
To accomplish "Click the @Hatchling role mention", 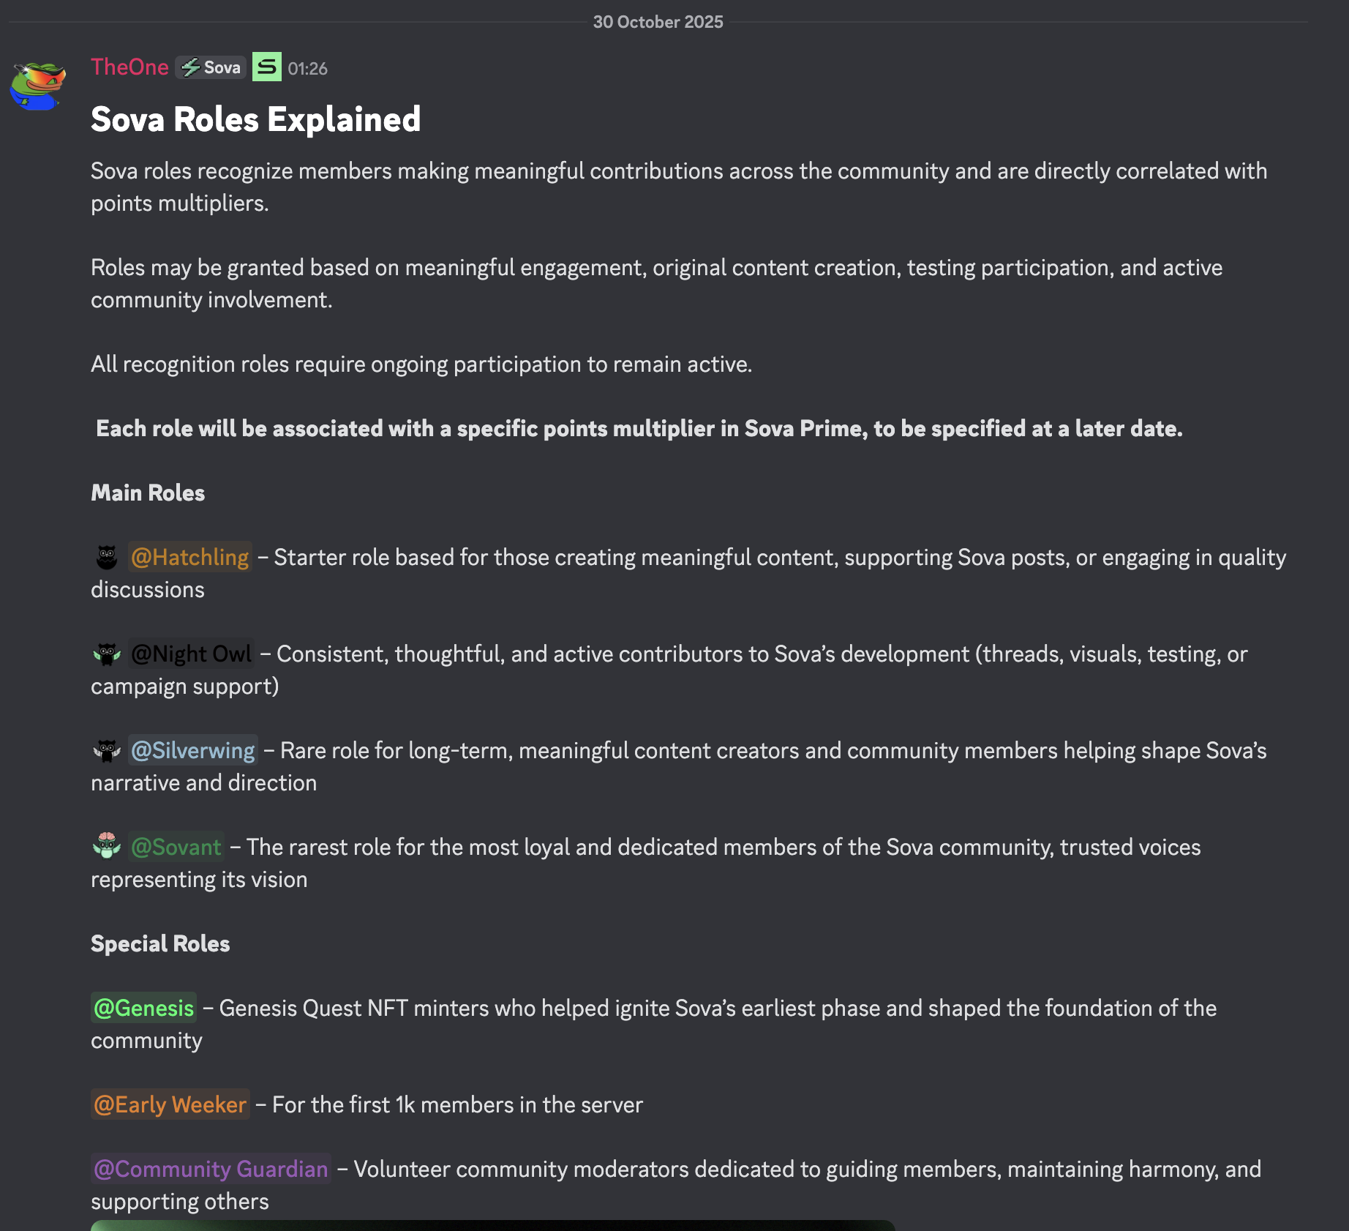I will [x=190, y=558].
